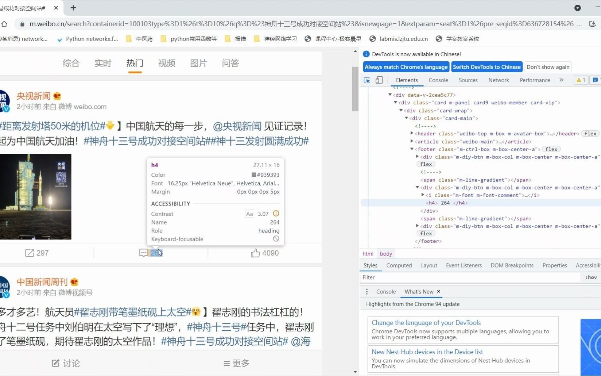This screenshot has width=601, height=376.
Task: Click the Don't show again button
Action: [x=548, y=67]
